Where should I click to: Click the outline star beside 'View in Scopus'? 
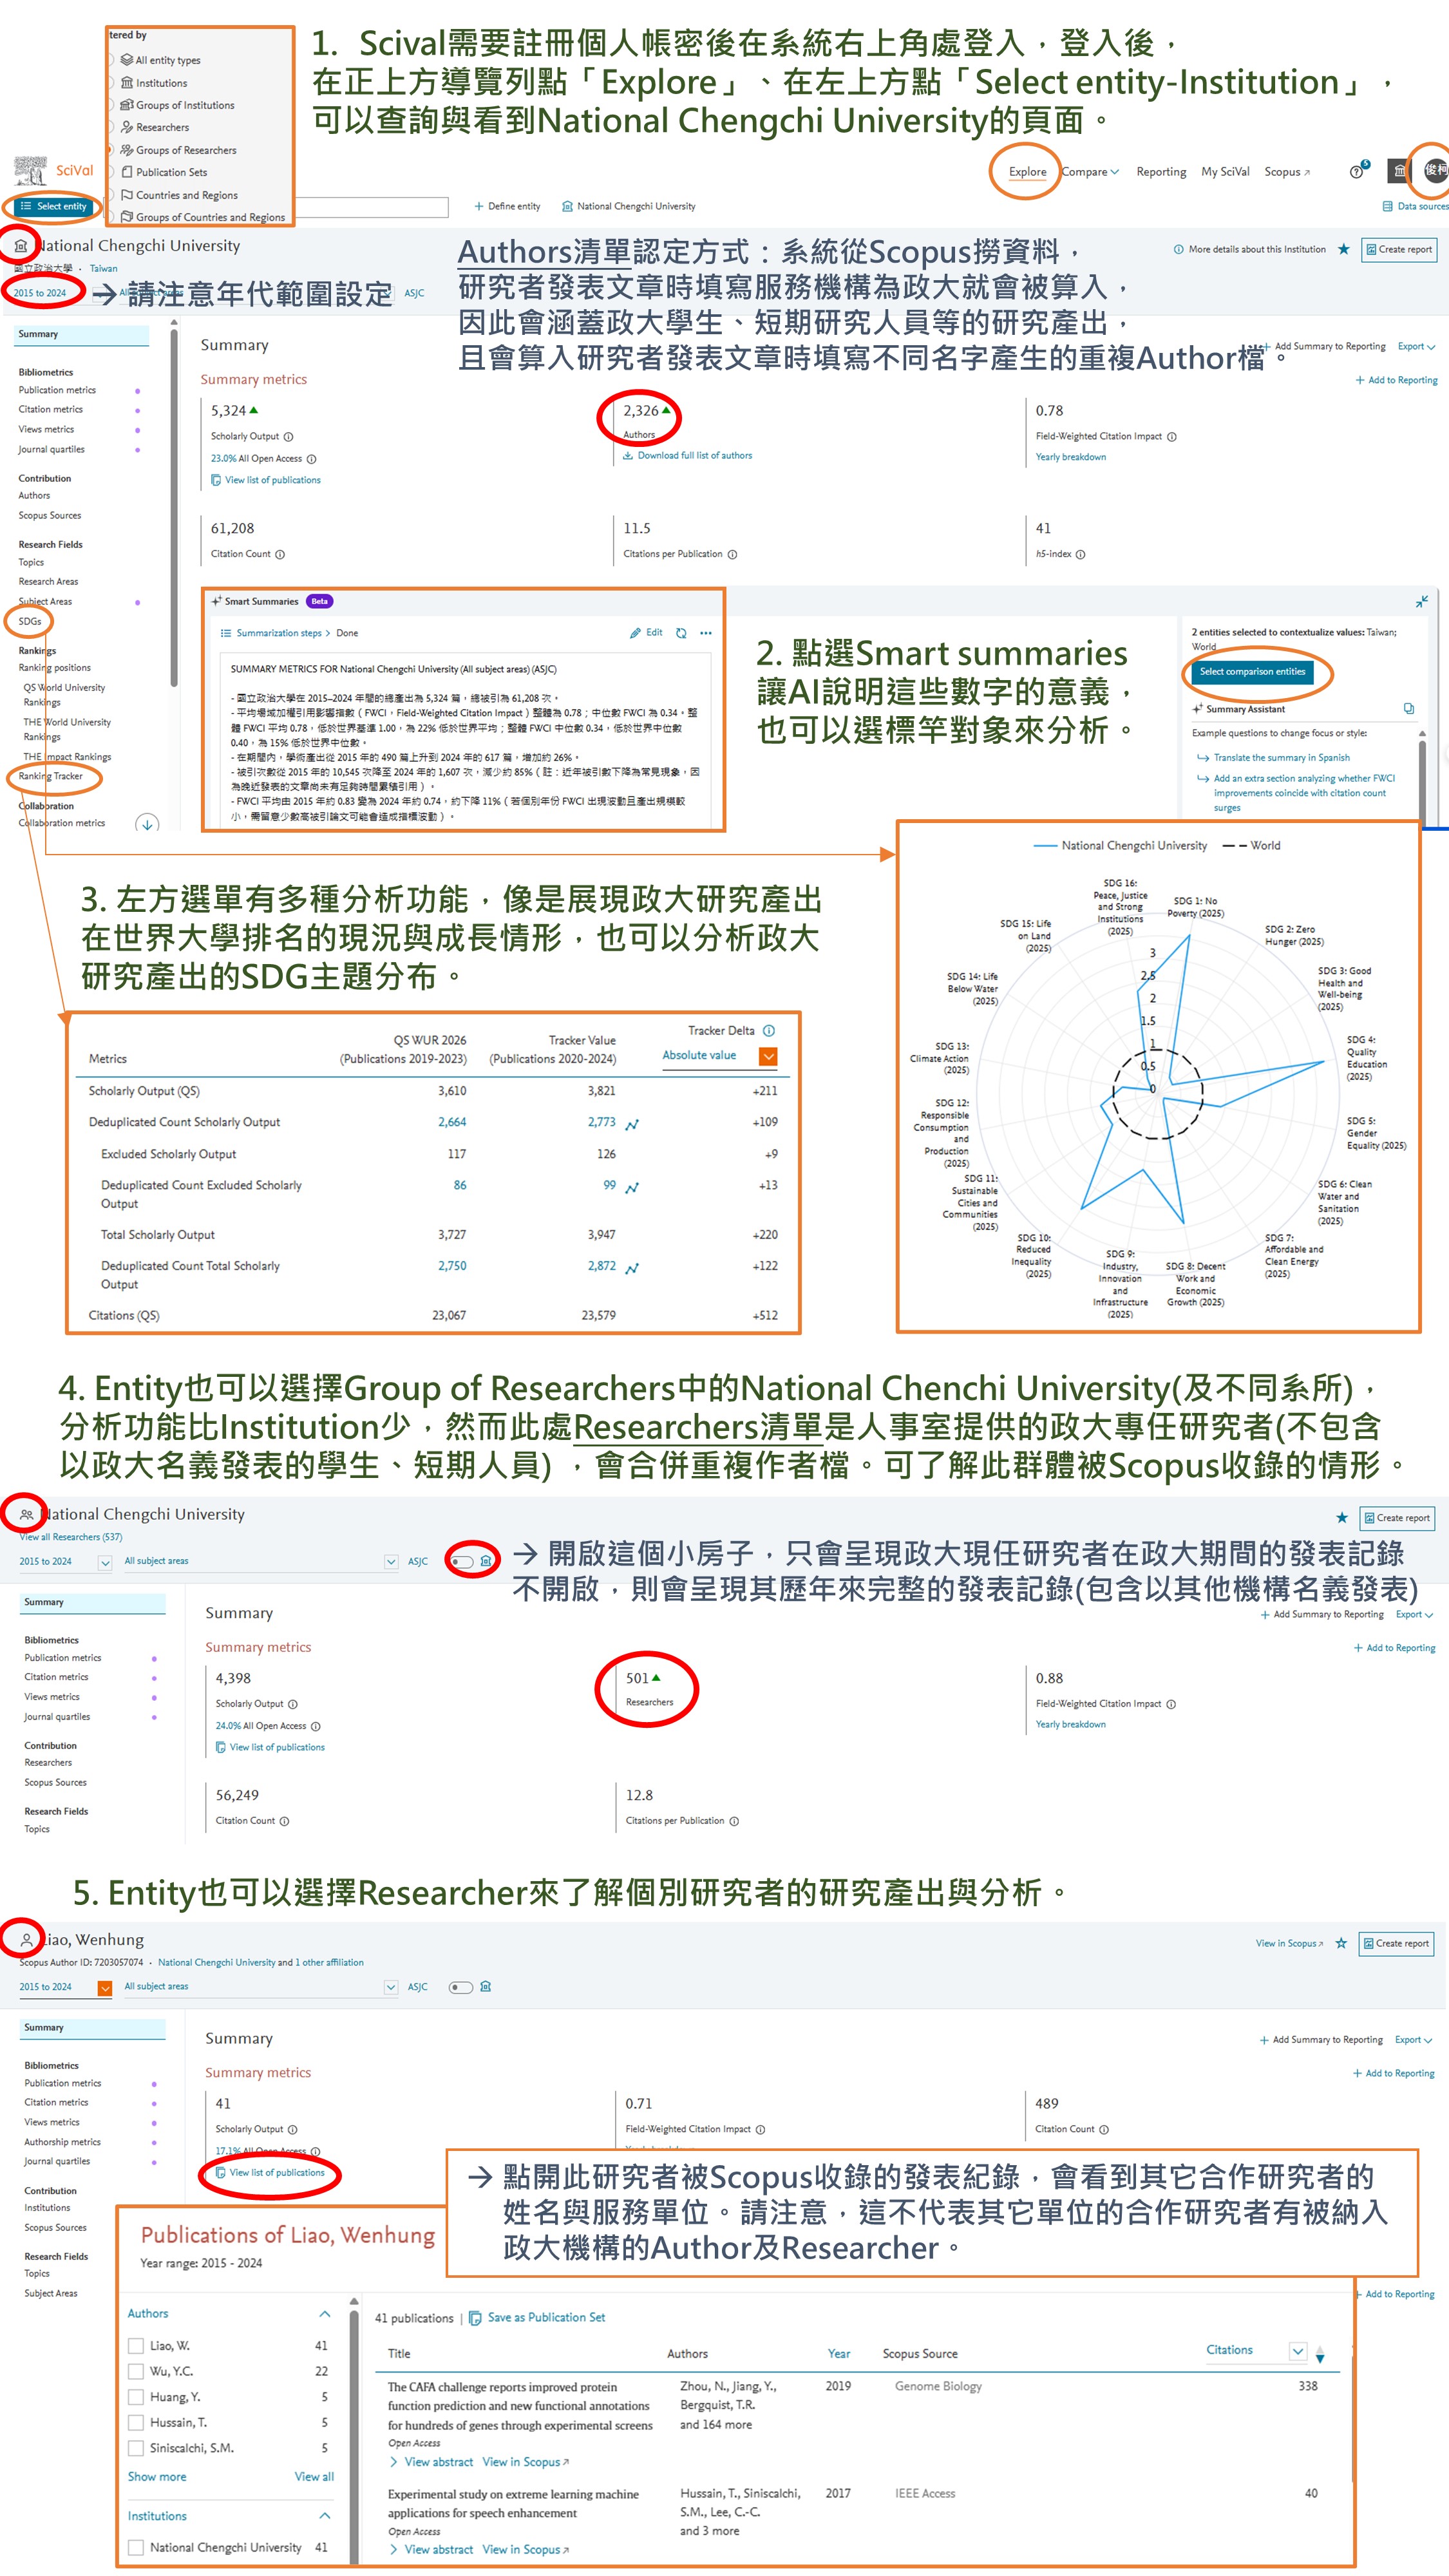click(1341, 1943)
